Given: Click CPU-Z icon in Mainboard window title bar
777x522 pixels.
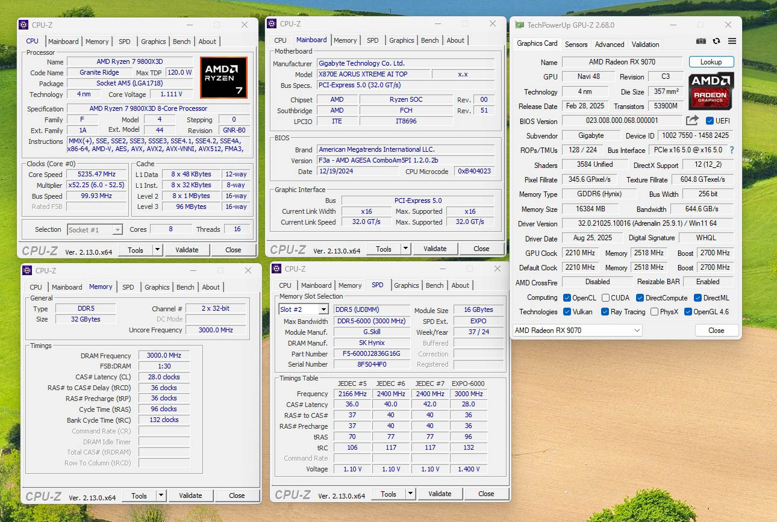Looking at the screenshot, I should 272,23.
